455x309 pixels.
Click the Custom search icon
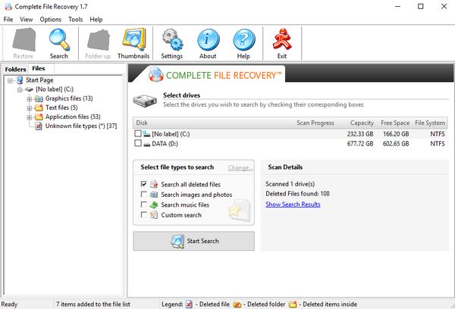tap(154, 215)
